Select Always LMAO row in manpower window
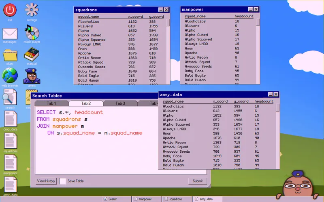 click(x=220, y=44)
